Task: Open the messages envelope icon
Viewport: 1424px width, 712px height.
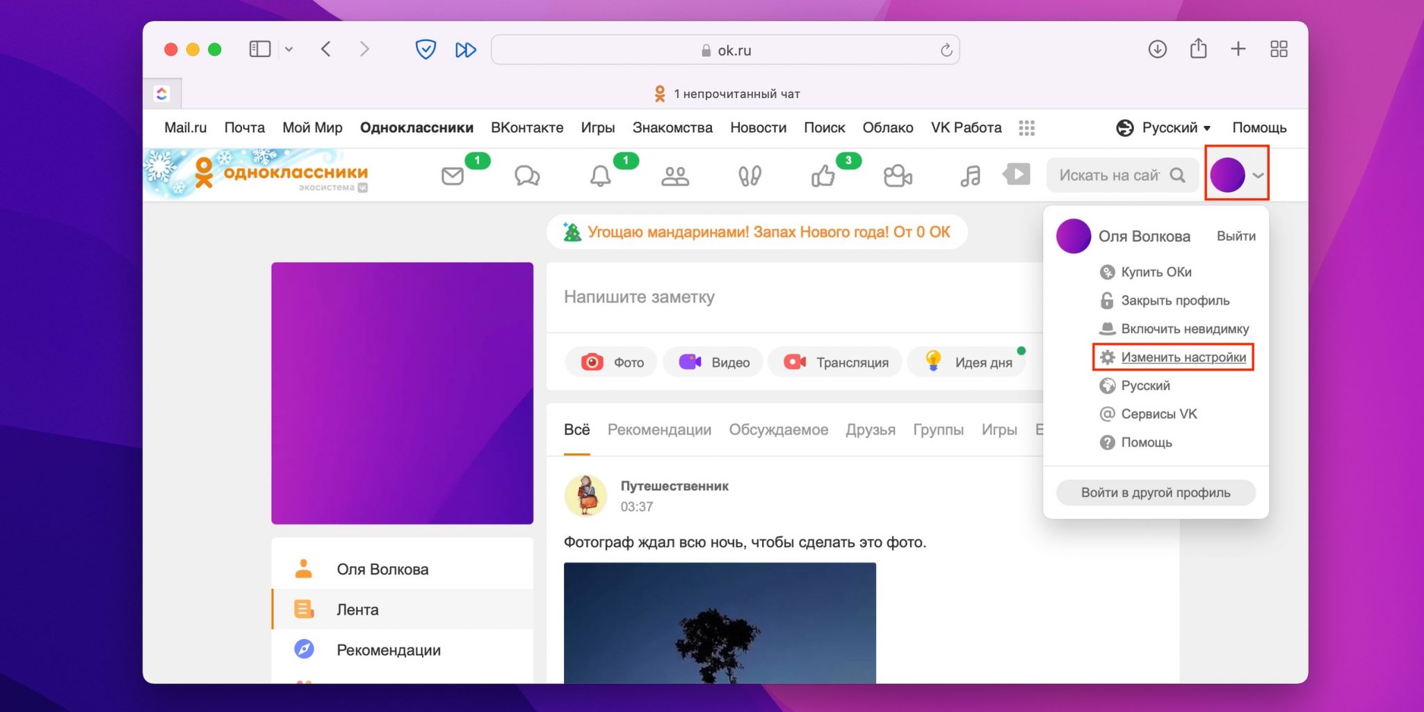Action: click(x=453, y=176)
